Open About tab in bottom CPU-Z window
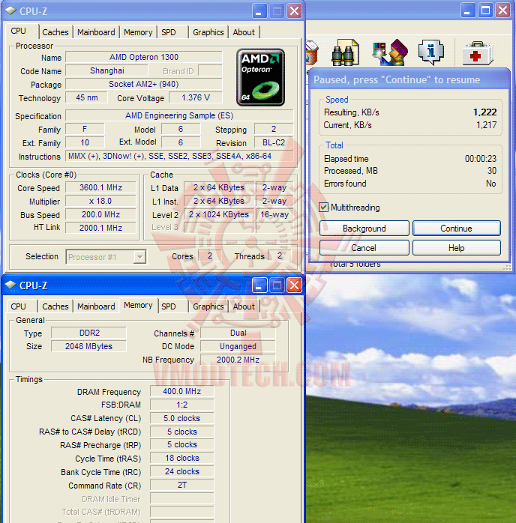The image size is (516, 523). (244, 306)
